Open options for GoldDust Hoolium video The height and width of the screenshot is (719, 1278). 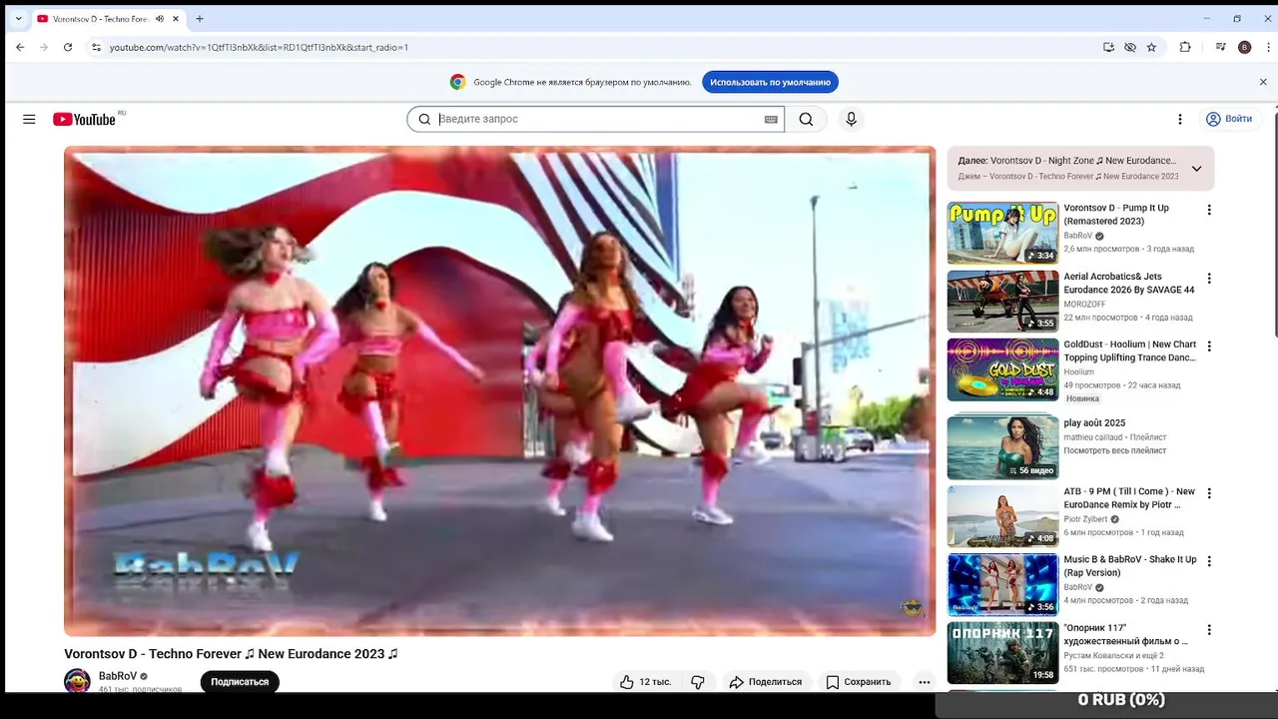click(x=1209, y=346)
